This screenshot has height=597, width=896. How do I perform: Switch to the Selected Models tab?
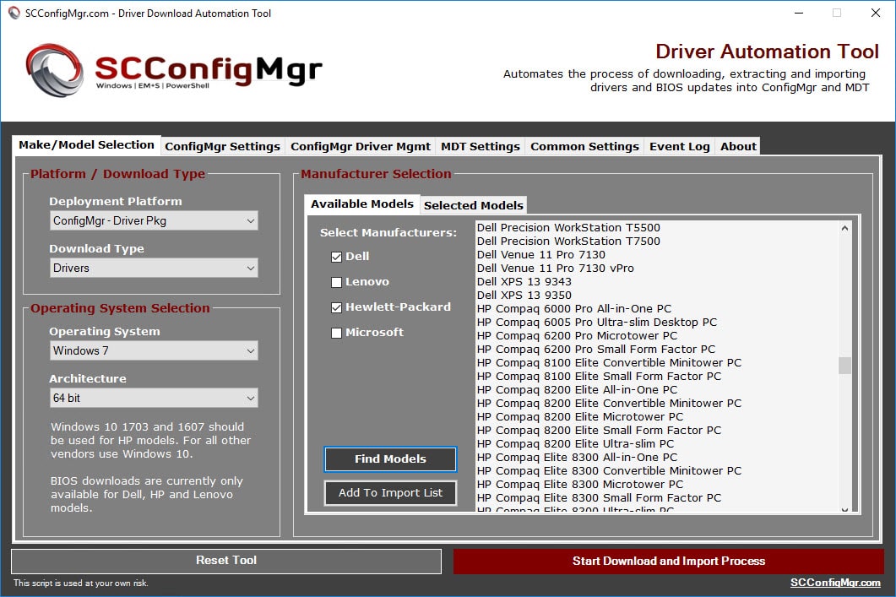coord(473,205)
